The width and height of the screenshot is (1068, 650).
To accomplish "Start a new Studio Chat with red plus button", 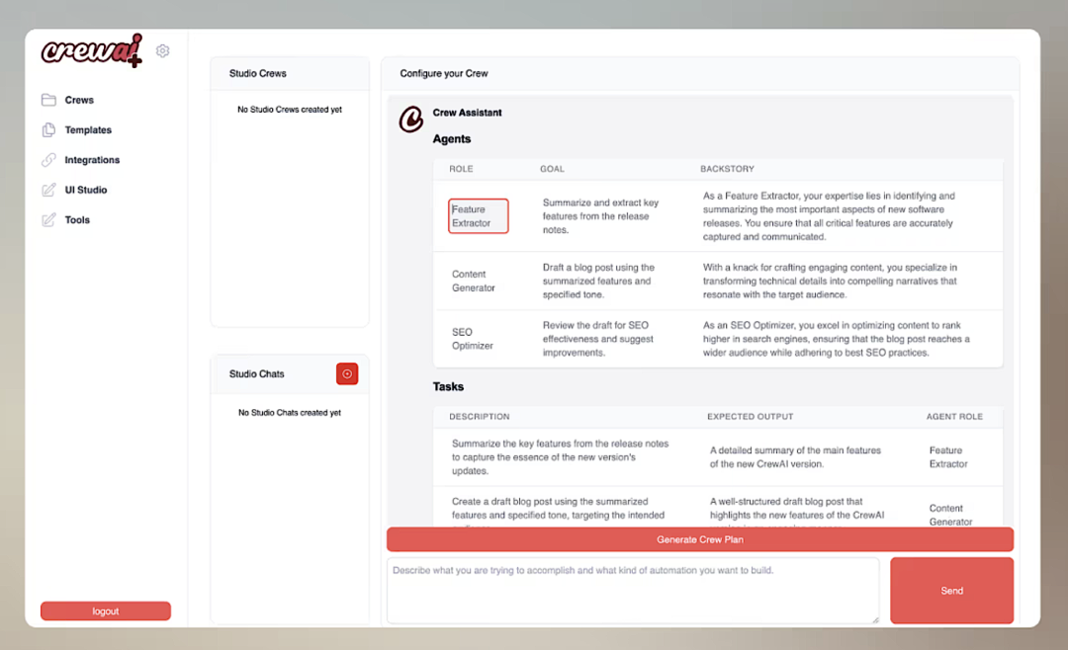I will [x=347, y=373].
